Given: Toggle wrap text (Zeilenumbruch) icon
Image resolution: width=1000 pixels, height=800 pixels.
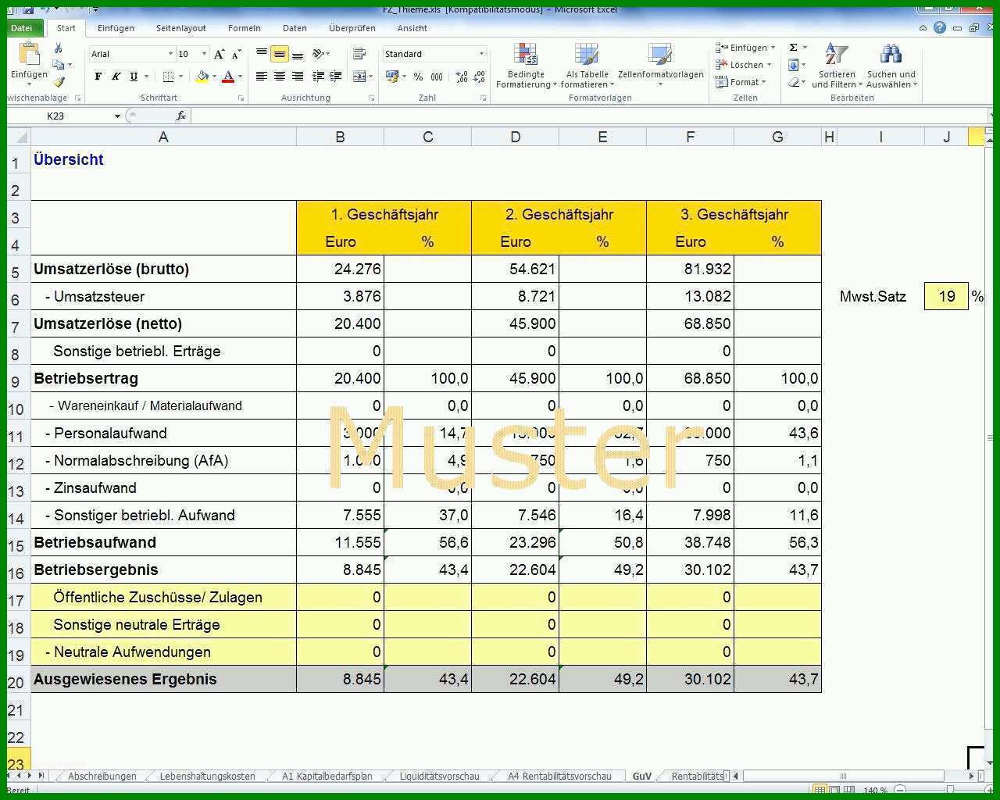Looking at the screenshot, I should tap(359, 54).
